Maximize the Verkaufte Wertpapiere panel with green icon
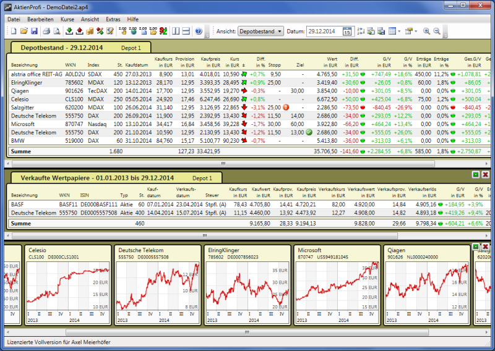Viewport: 495px width, 351px height. [x=475, y=175]
